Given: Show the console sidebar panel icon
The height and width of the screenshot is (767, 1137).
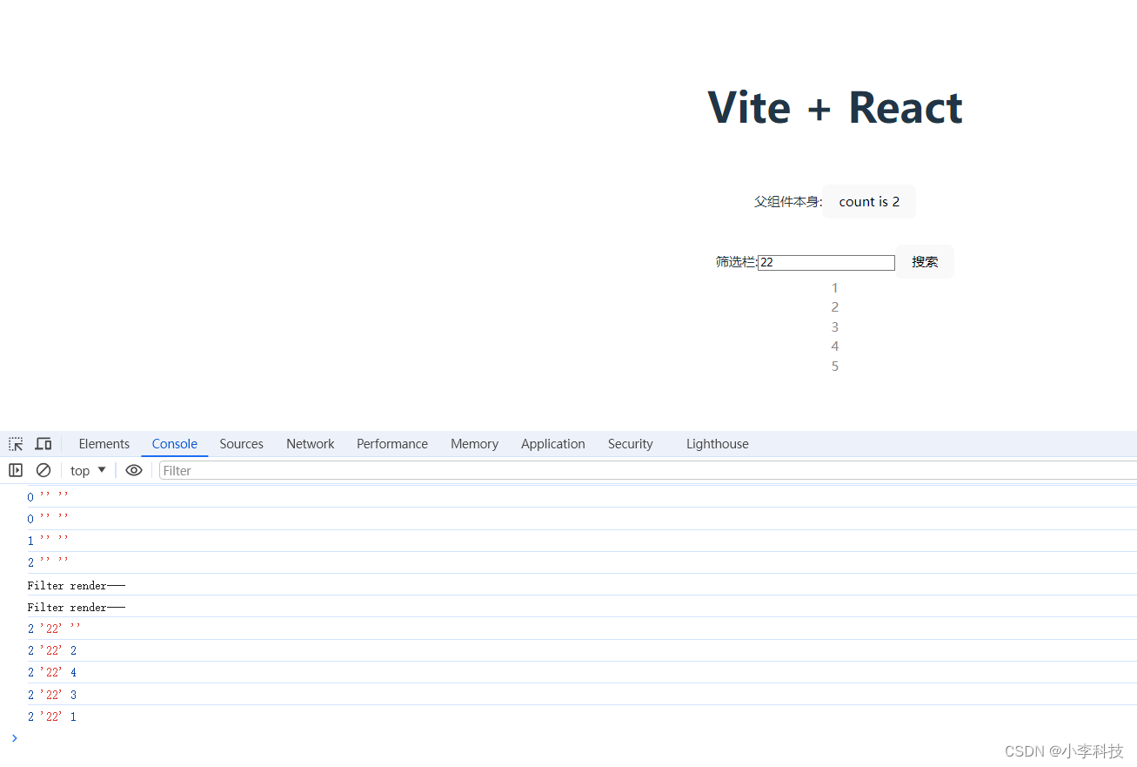Looking at the screenshot, I should coord(16,470).
